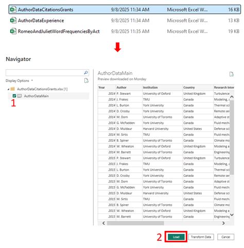
Task: Click the Load button
Action: pos(176,237)
